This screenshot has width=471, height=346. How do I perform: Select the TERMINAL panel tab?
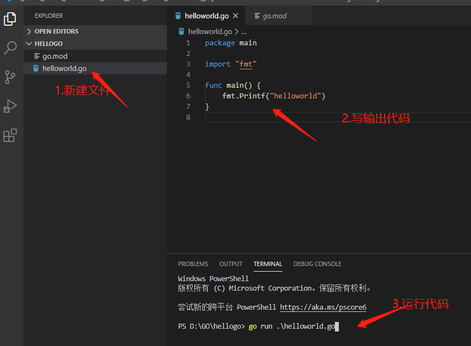point(268,264)
